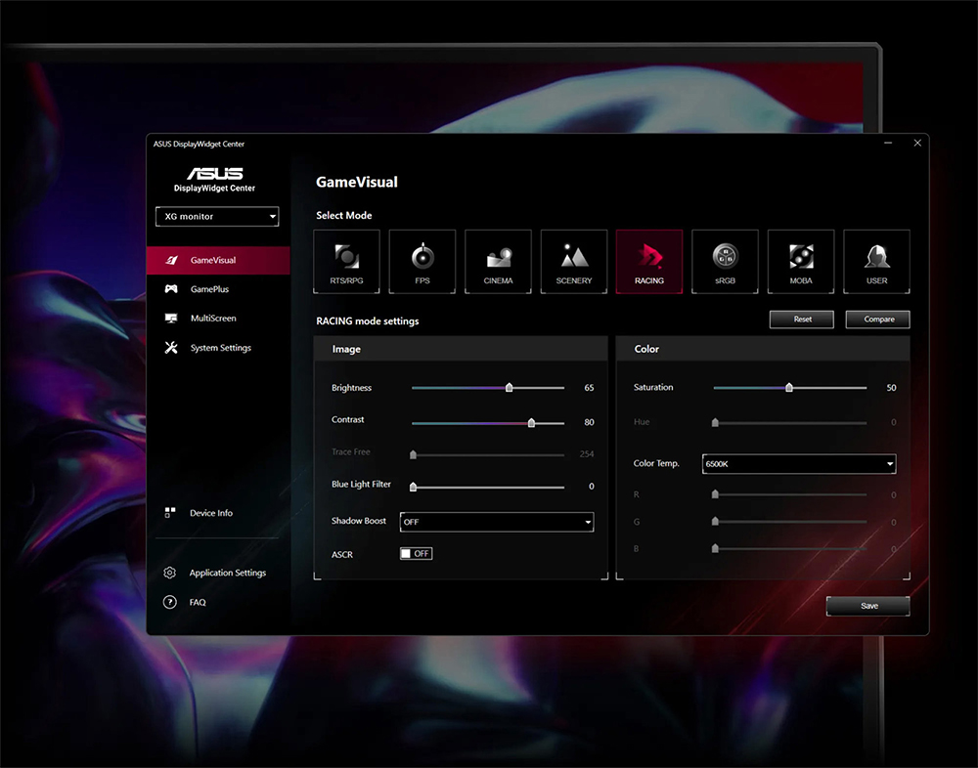Select the MOBA mode icon
Screen dimensions: 978x768
[x=800, y=261]
